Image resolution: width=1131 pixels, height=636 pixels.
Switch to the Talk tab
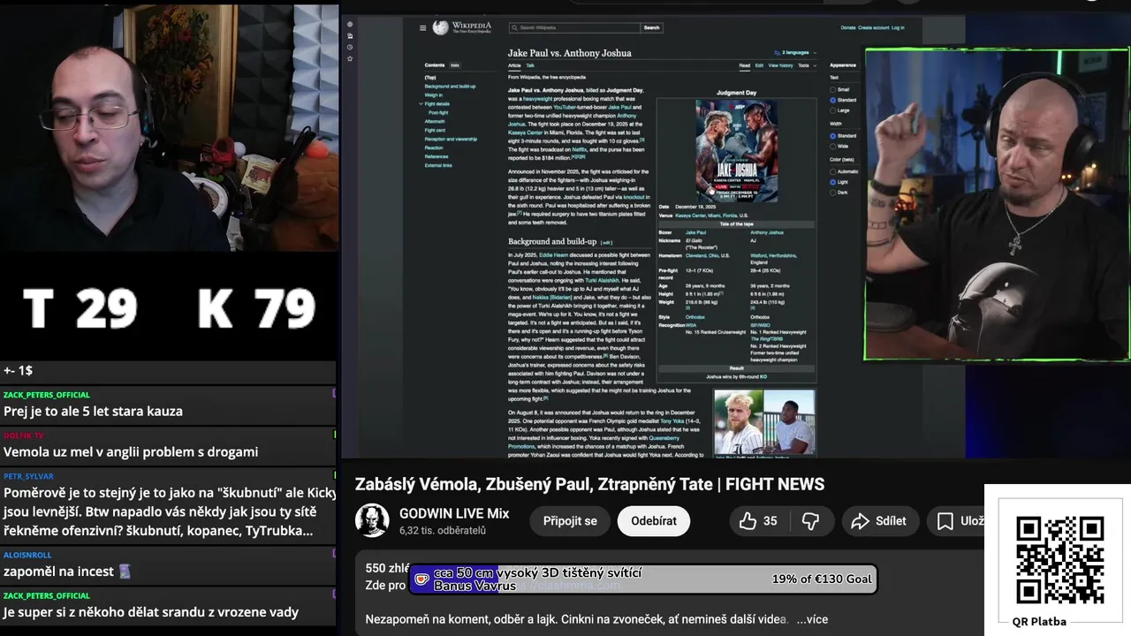(530, 65)
